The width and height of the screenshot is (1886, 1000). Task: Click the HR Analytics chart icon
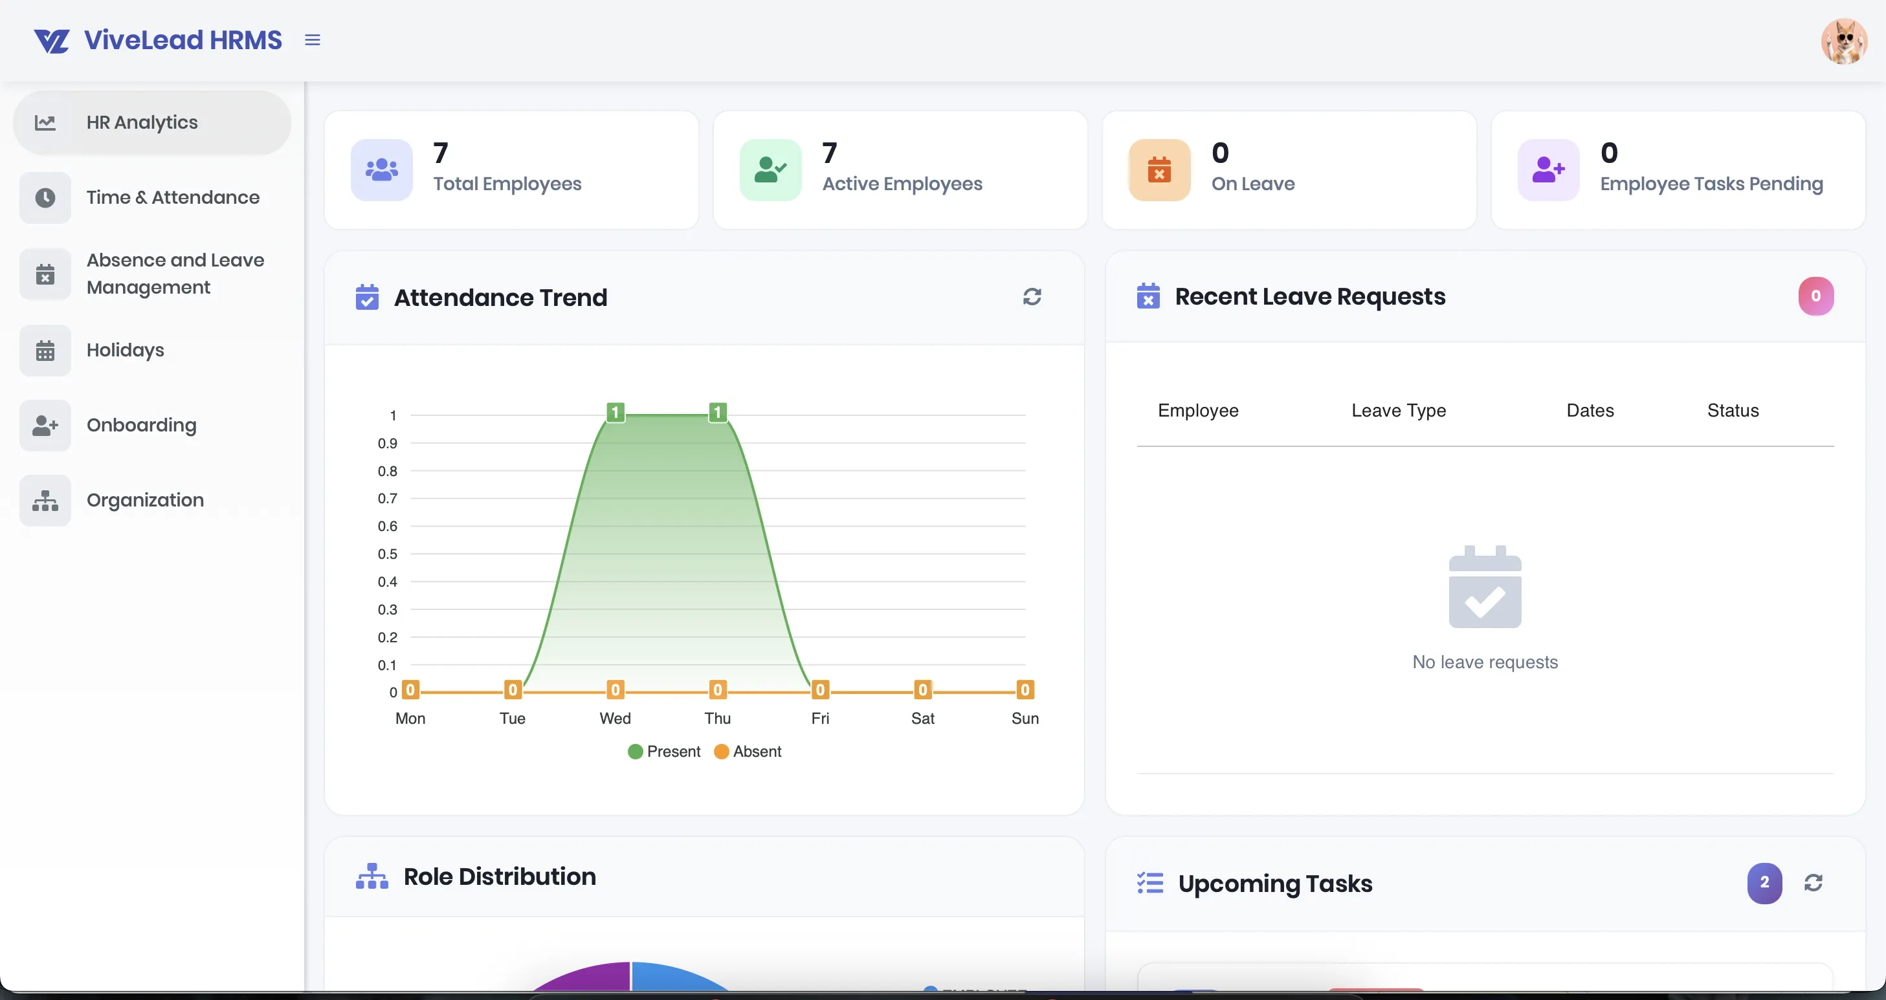click(45, 122)
